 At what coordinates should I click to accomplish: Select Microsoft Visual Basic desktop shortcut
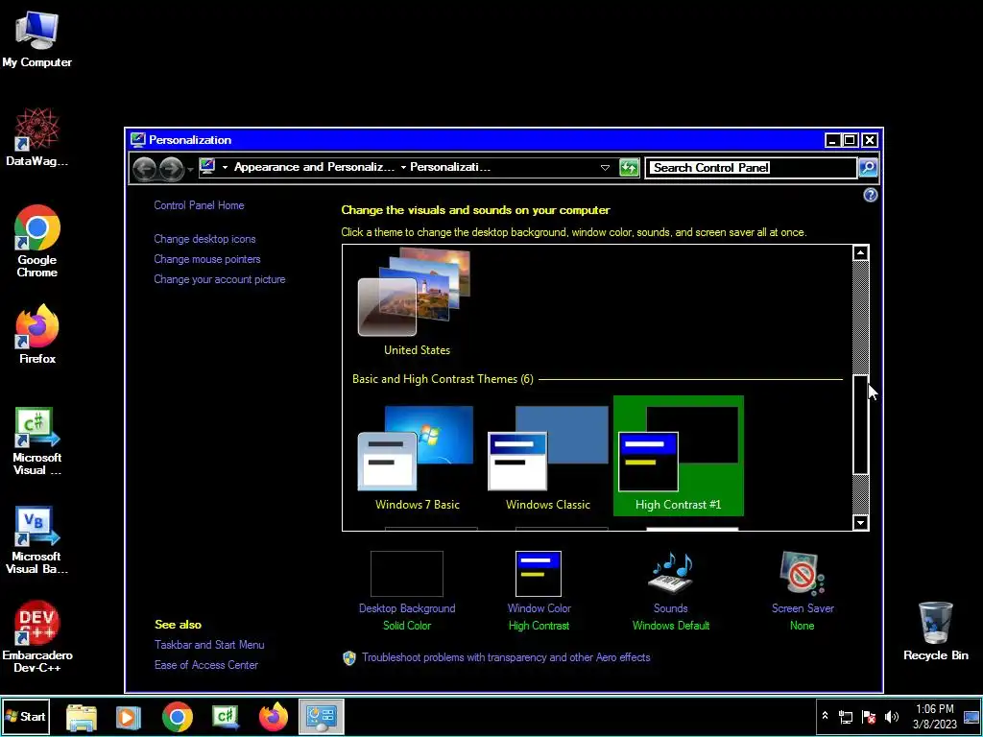pos(36,540)
